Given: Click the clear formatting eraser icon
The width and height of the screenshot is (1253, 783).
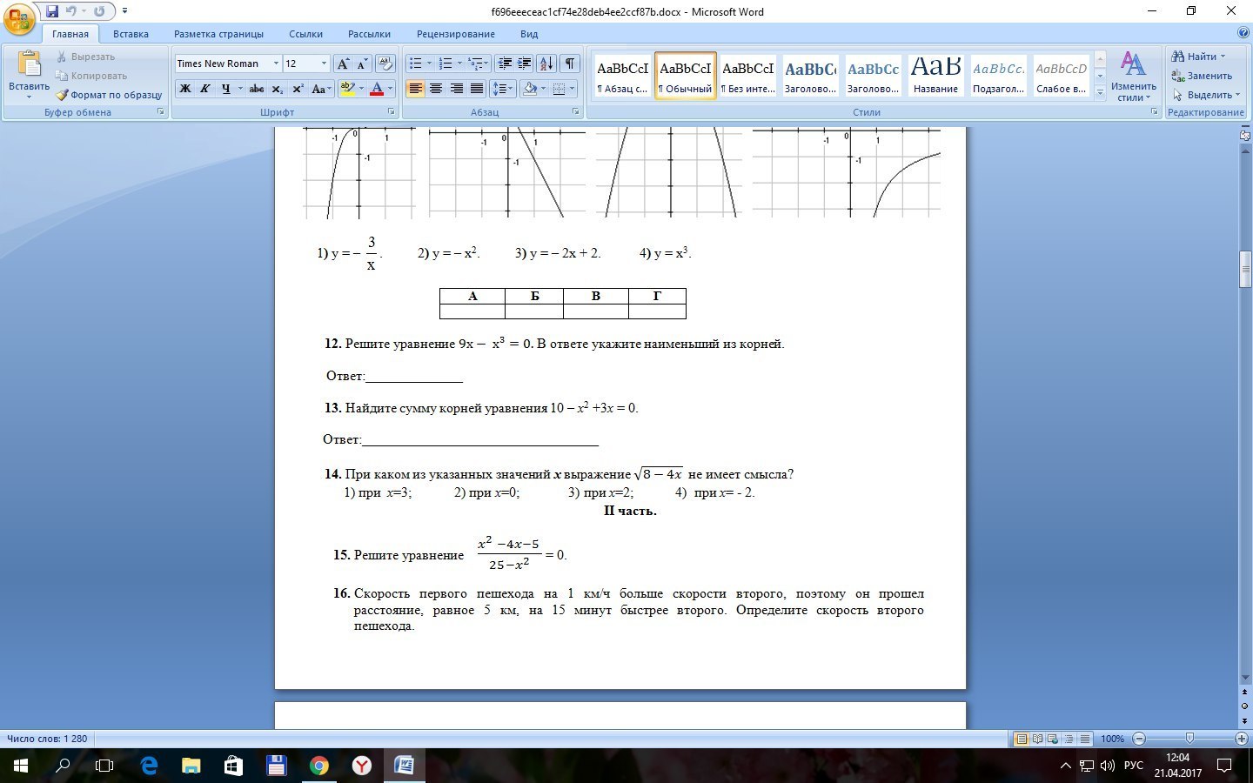Looking at the screenshot, I should (385, 64).
